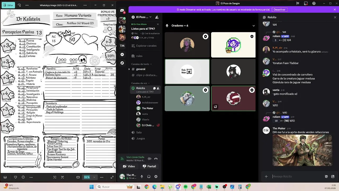Open the voice connection details waveform icon

point(150,159)
